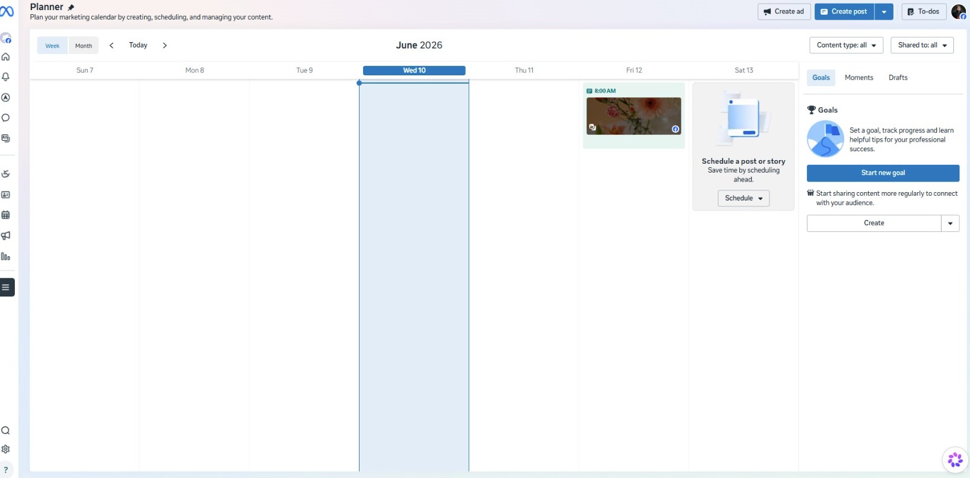
Task: Select the Wed 10 day header
Action: [414, 71]
